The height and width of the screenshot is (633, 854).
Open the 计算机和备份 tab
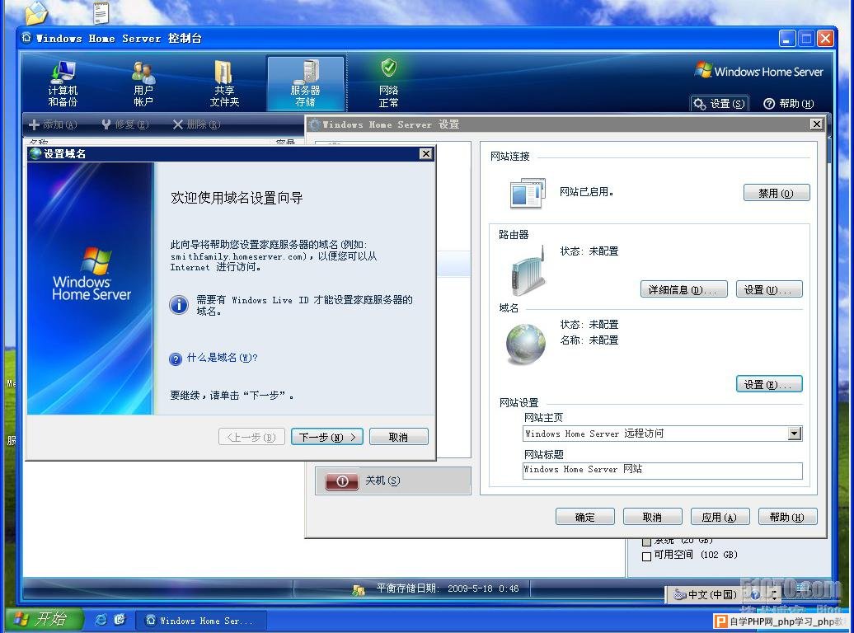[x=63, y=83]
